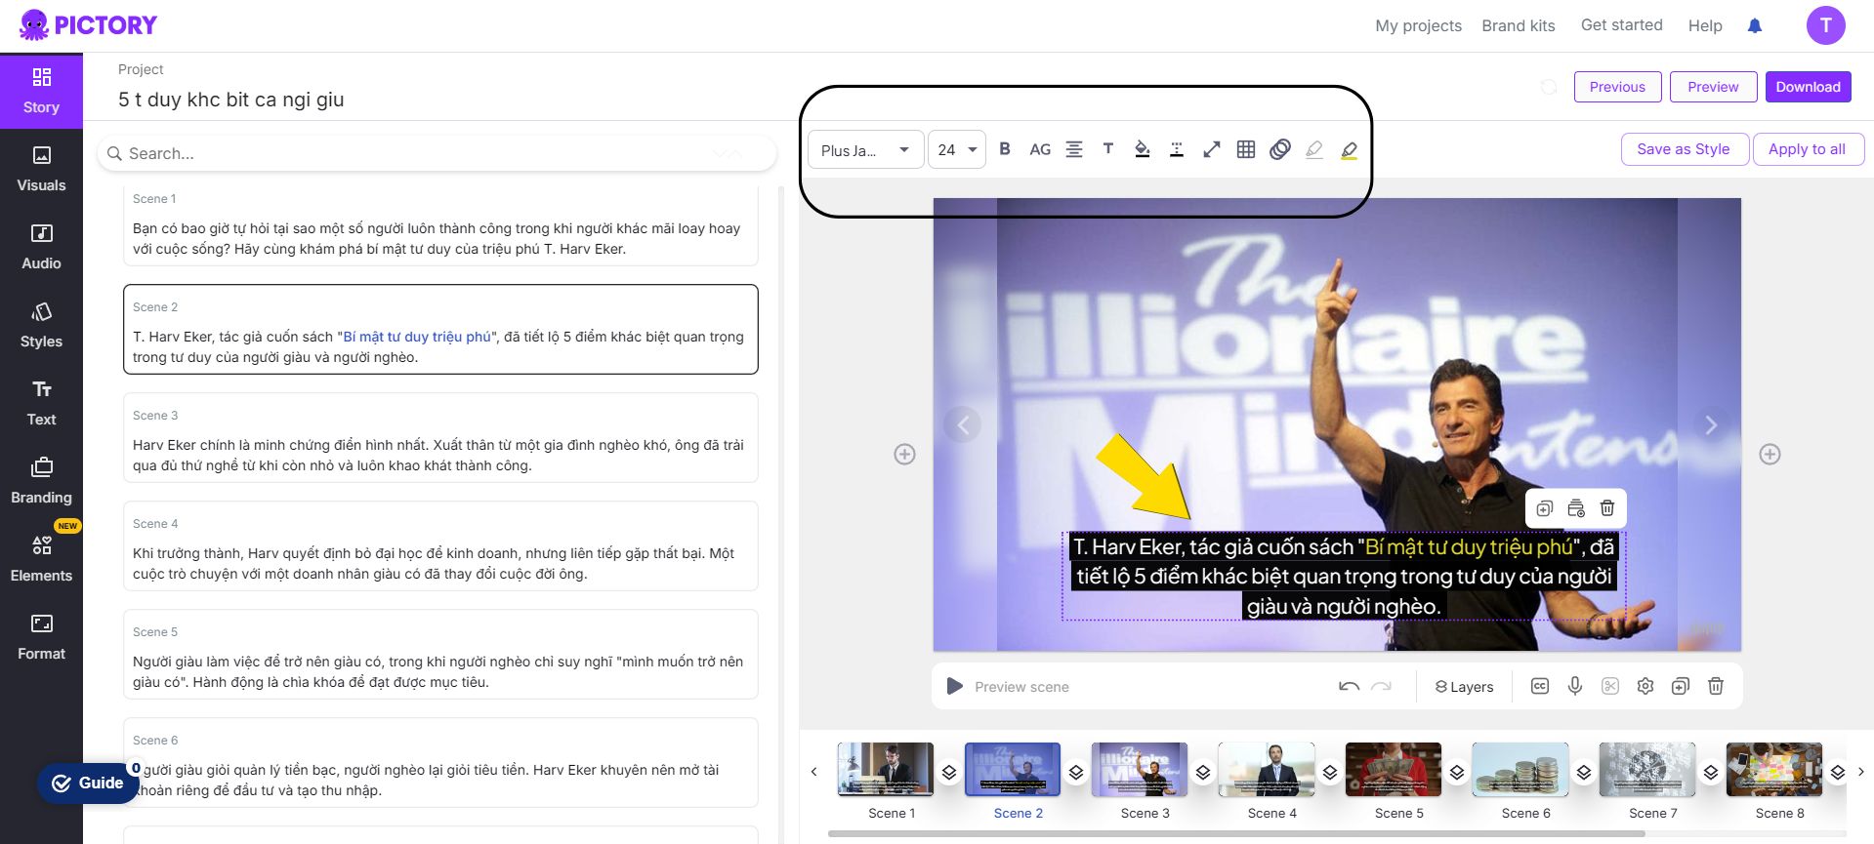Go to next scene arrow on canvas
Image resolution: width=1874 pixels, height=844 pixels.
[1711, 424]
